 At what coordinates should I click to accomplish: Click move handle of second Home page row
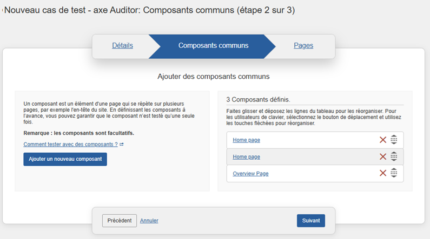(x=394, y=156)
